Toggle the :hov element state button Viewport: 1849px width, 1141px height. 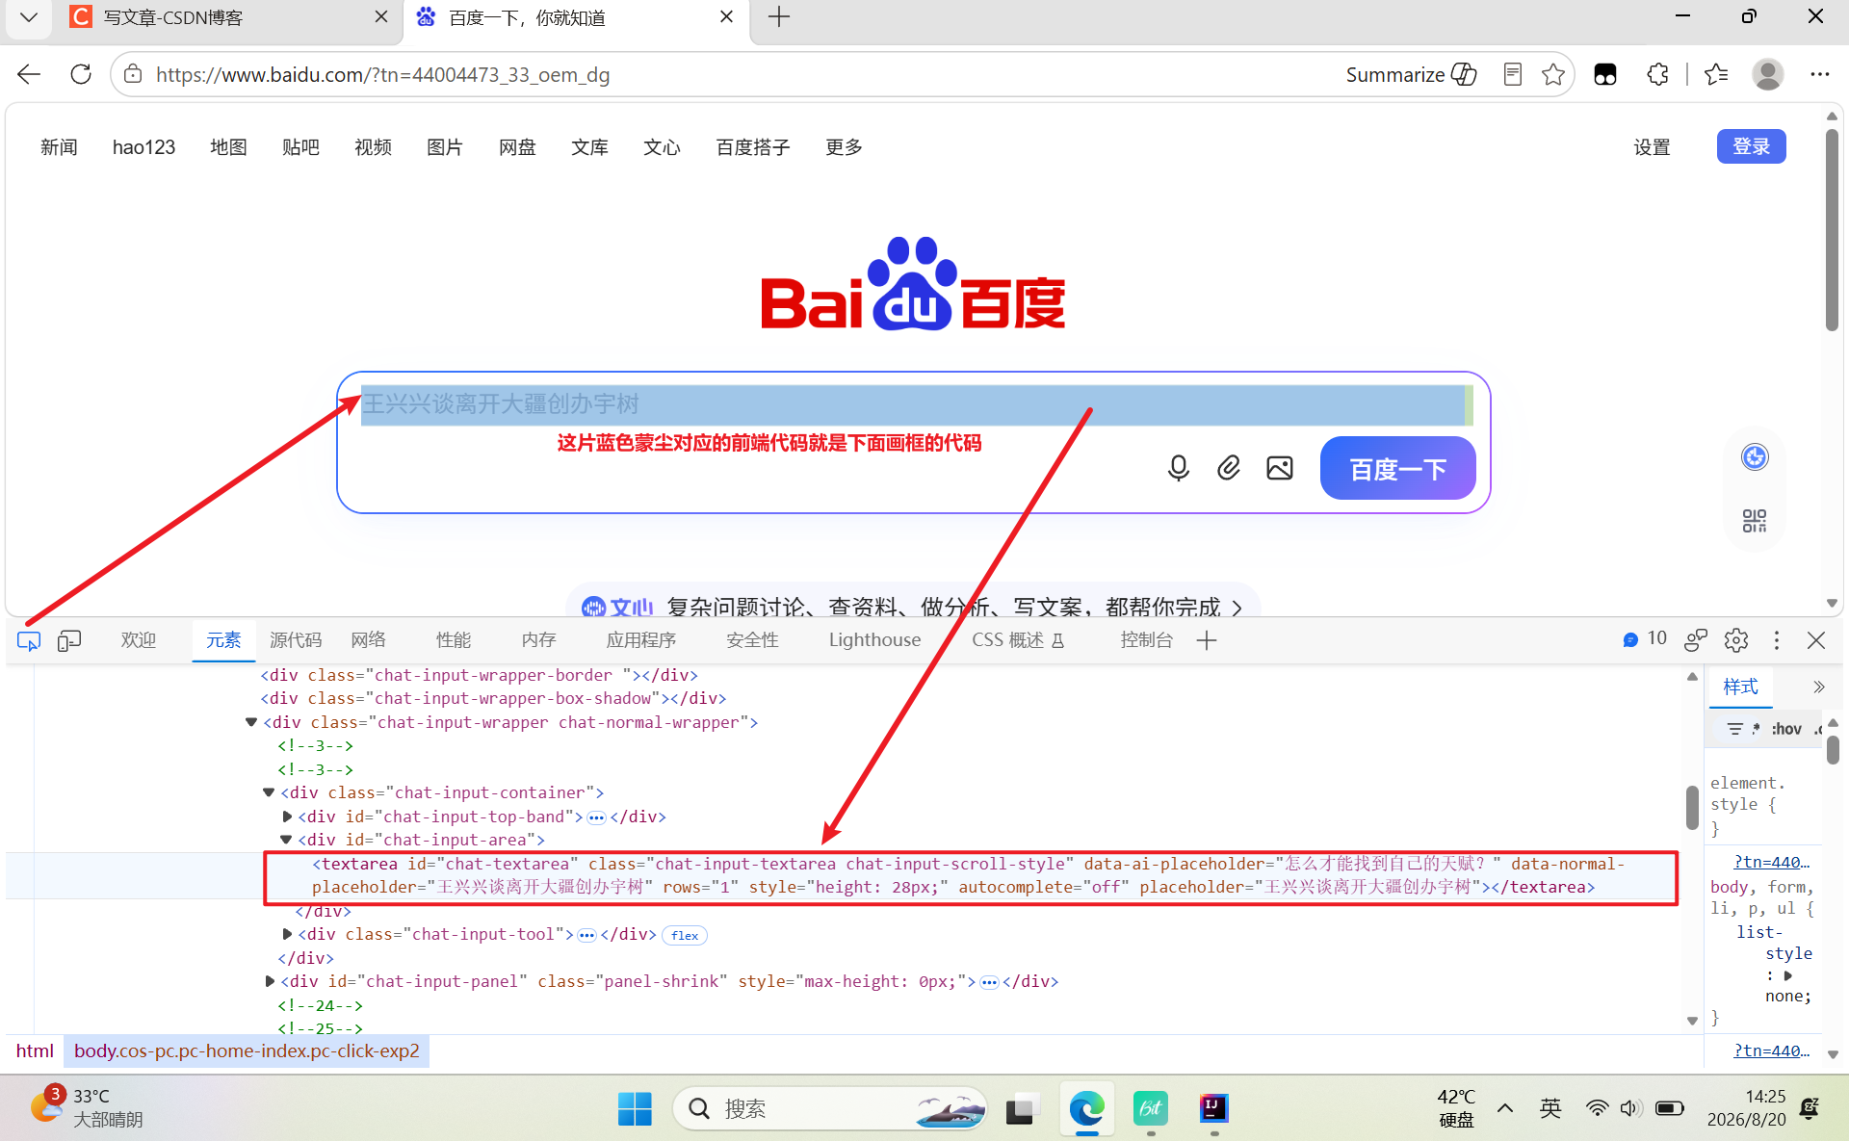[1786, 729]
